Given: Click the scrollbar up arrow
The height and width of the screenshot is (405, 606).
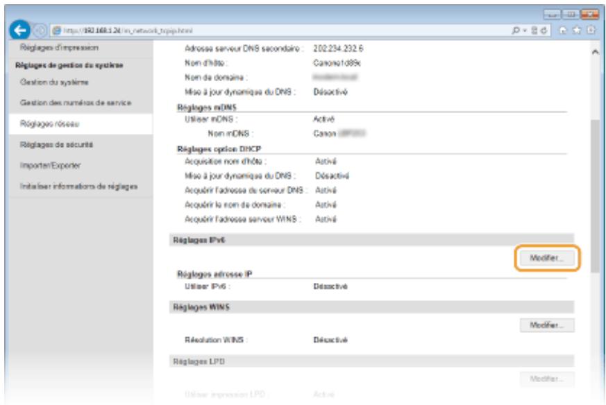Looking at the screenshot, I should click(x=595, y=52).
